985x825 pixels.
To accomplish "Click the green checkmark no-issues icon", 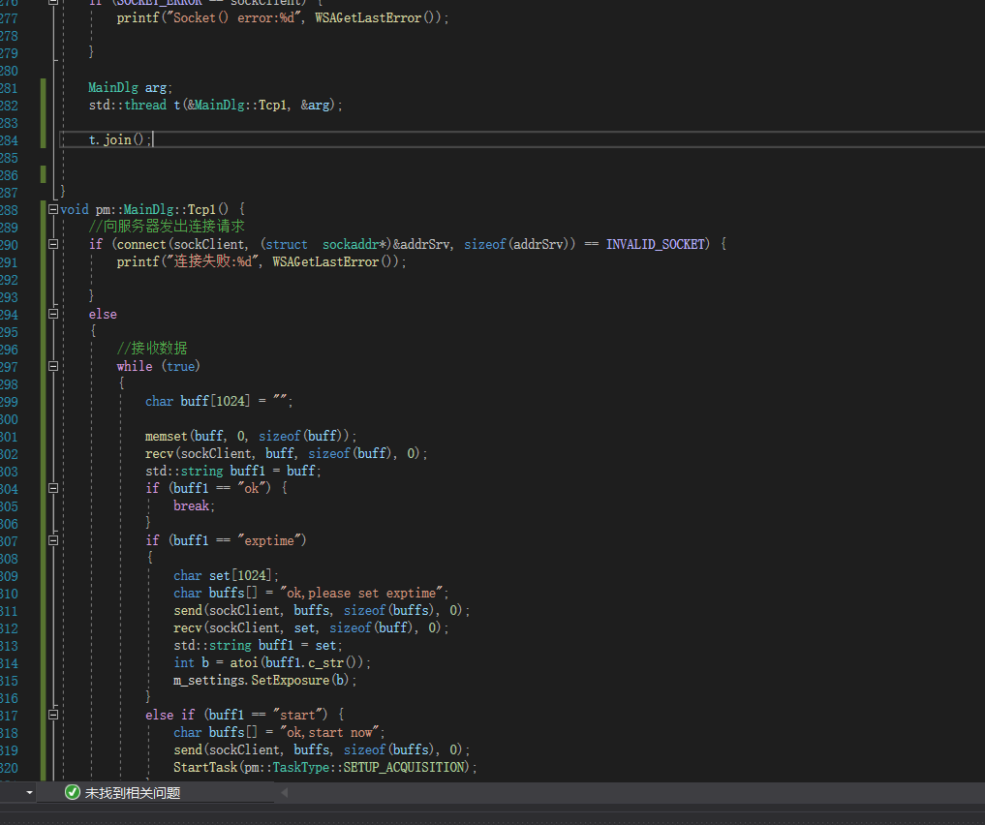I will tap(73, 792).
